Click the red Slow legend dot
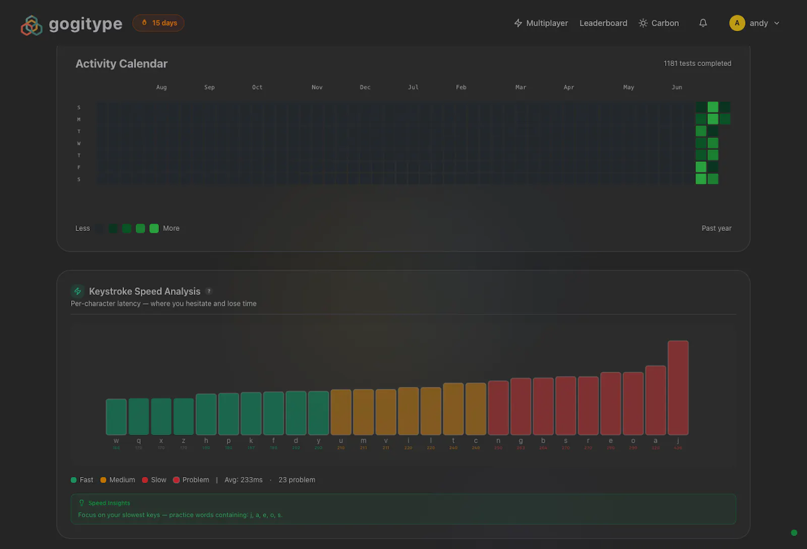 coord(145,480)
